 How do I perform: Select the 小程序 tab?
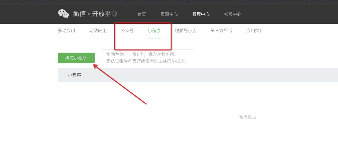click(154, 31)
